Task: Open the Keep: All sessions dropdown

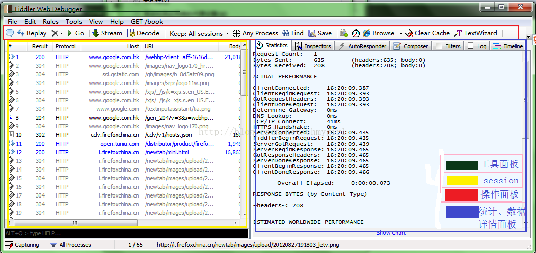Action: pos(200,34)
